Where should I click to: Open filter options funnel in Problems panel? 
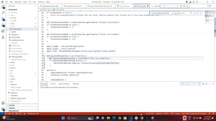click(199, 84)
